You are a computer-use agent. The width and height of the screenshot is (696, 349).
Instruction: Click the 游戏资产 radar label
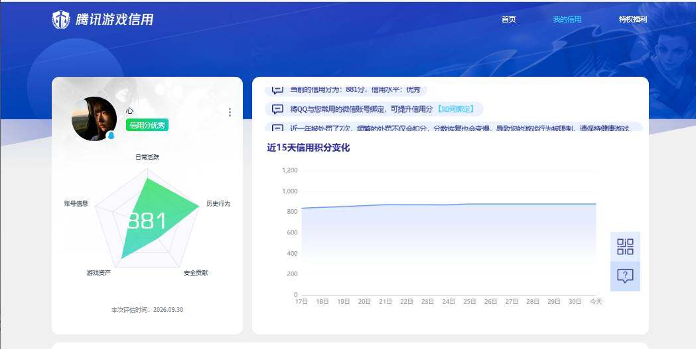99,273
